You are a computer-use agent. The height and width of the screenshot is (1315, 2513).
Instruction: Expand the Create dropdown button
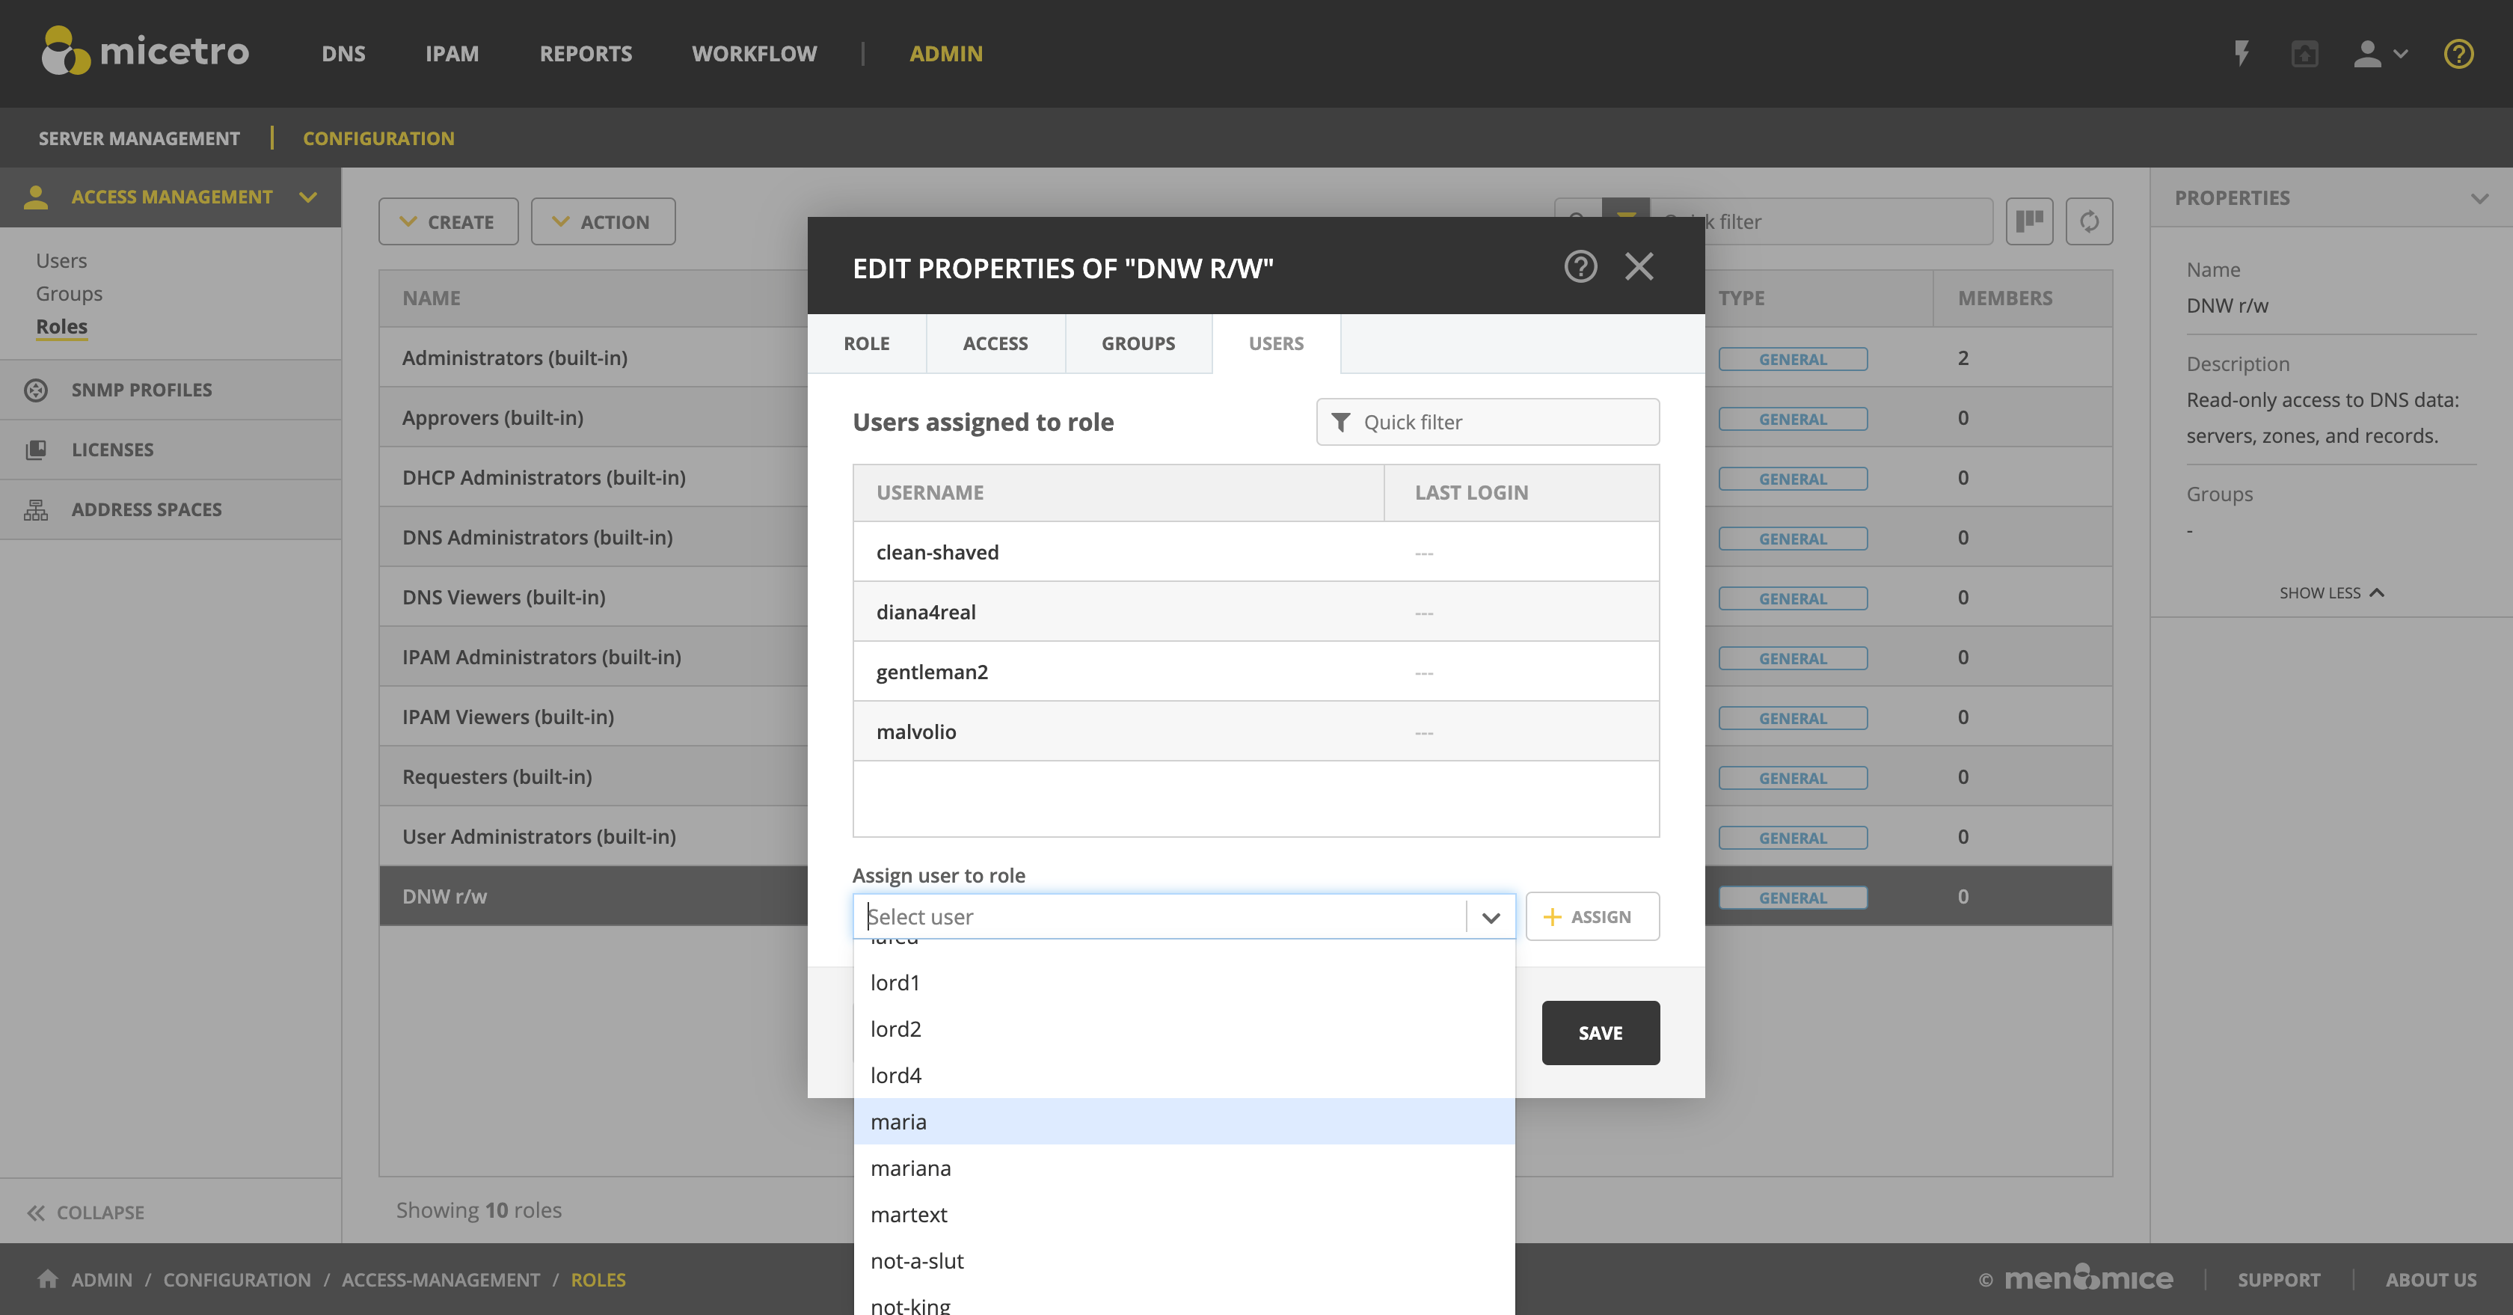click(x=448, y=222)
